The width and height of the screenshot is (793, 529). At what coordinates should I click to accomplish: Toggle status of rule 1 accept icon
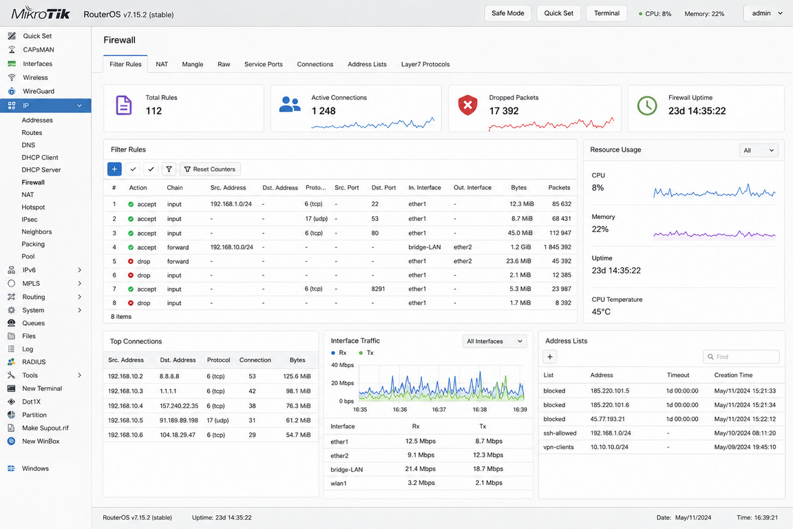131,205
